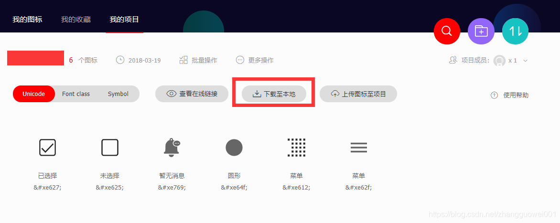Select the 未选择 empty box icon

coord(109,148)
